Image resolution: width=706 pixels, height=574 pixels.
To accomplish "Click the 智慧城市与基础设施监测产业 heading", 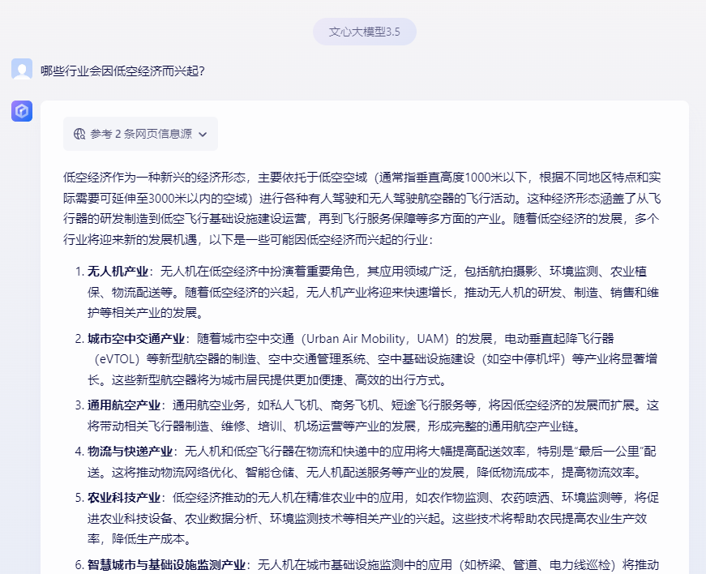I will click(166, 564).
